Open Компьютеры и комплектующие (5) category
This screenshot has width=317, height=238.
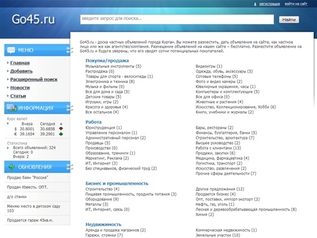pos(228,91)
